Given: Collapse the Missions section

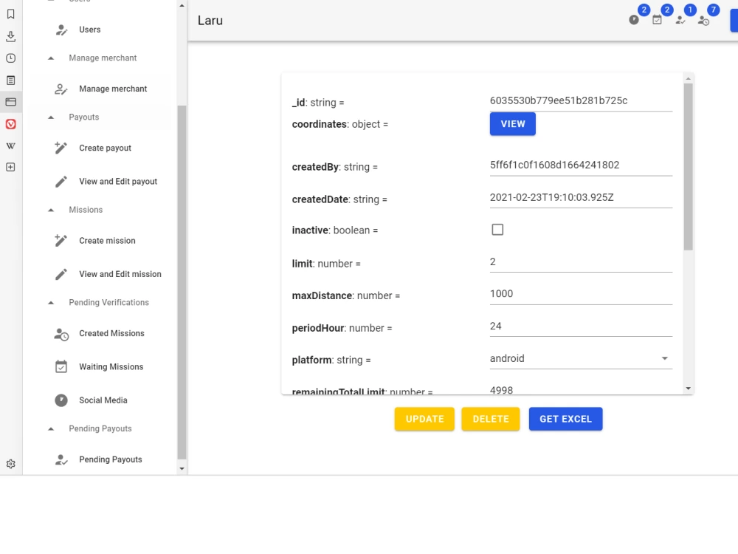Looking at the screenshot, I should pos(52,210).
